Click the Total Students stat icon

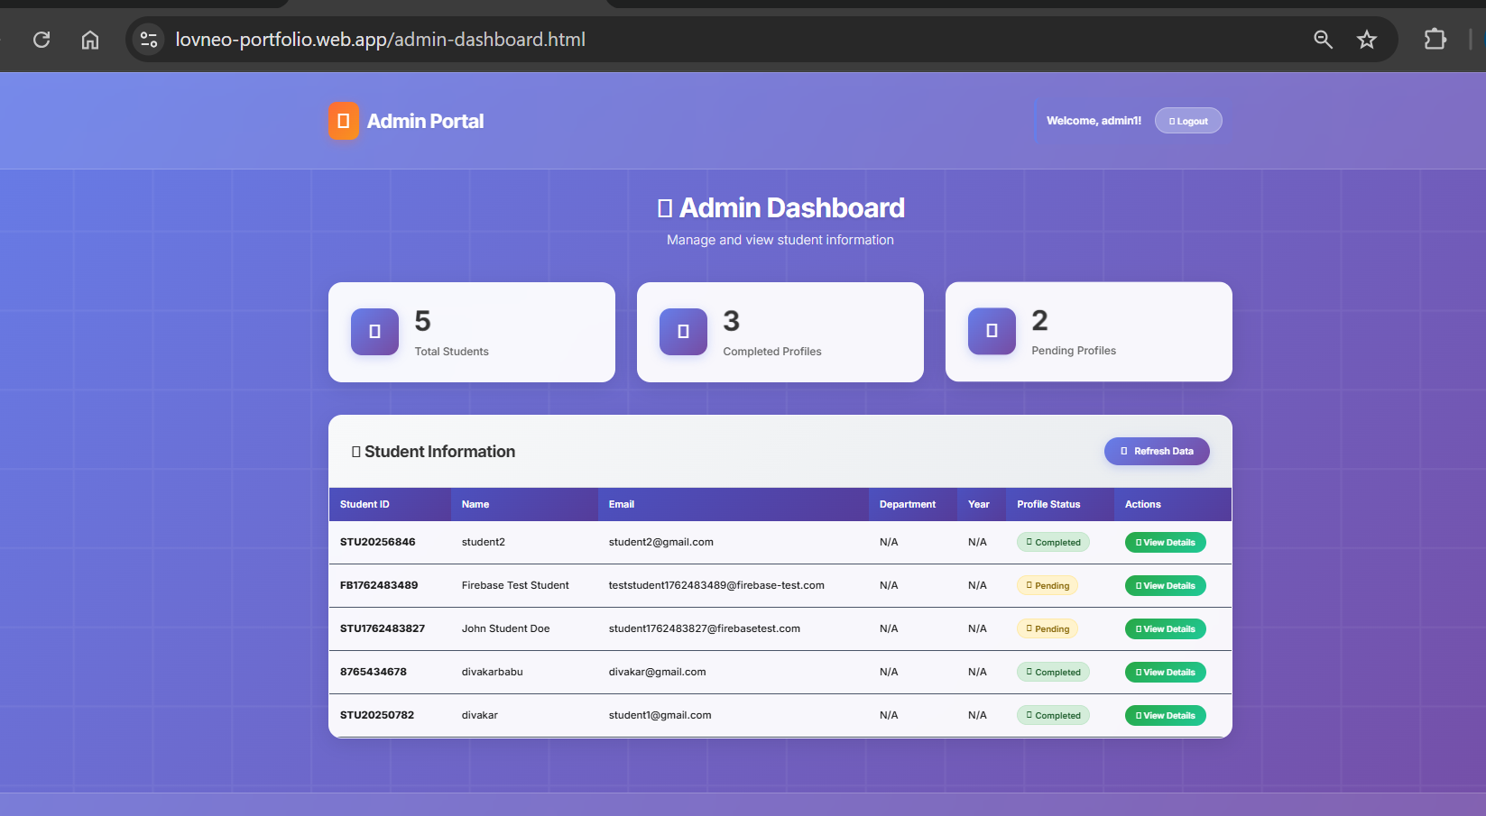(374, 332)
